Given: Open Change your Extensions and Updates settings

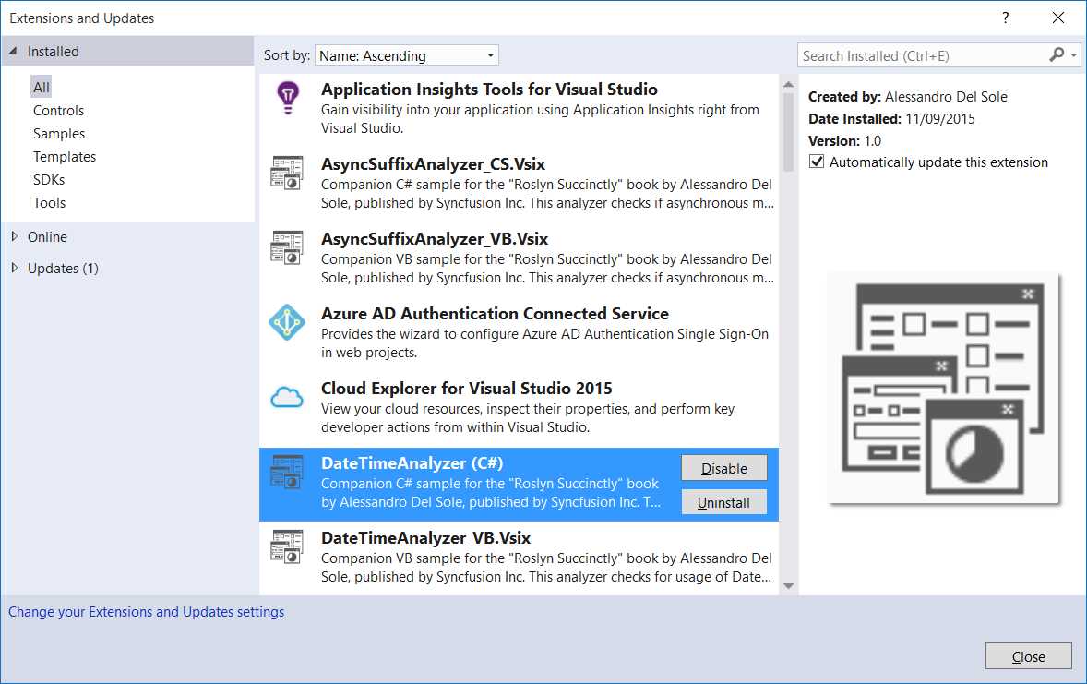Looking at the screenshot, I should coord(145,611).
